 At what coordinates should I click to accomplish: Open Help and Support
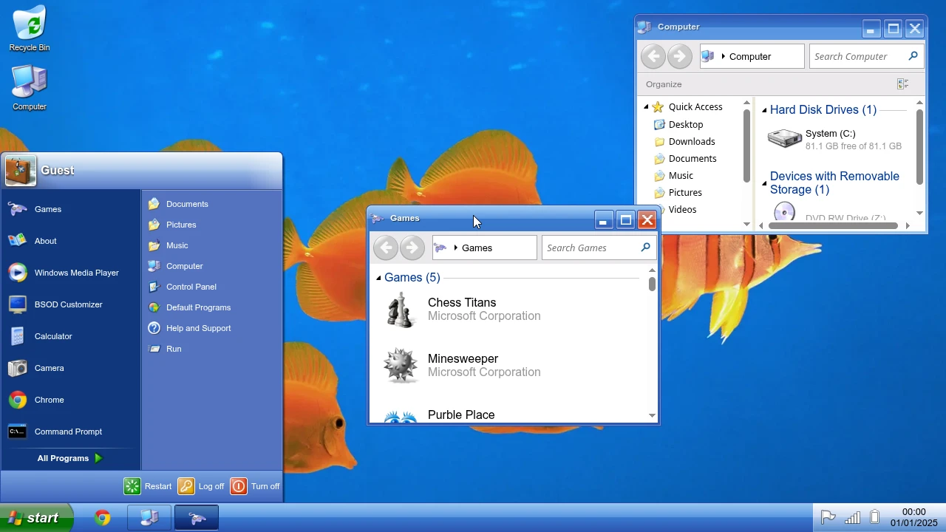pos(211,328)
